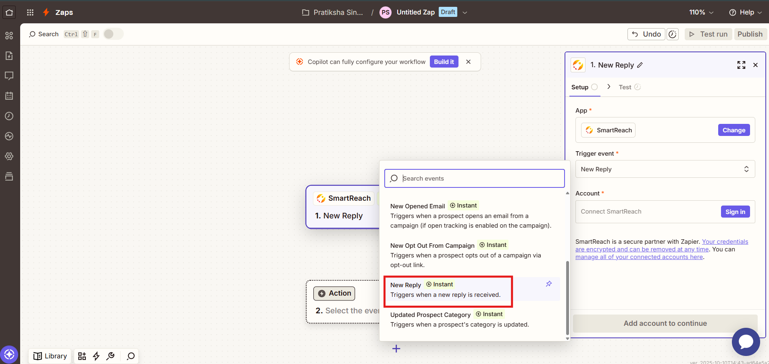Viewport: 769px width, 364px height.
Task: Click the Add account to continue button
Action: point(665,323)
